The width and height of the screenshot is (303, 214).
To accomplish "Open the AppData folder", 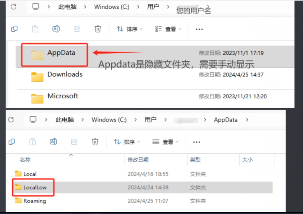I will [x=54, y=52].
